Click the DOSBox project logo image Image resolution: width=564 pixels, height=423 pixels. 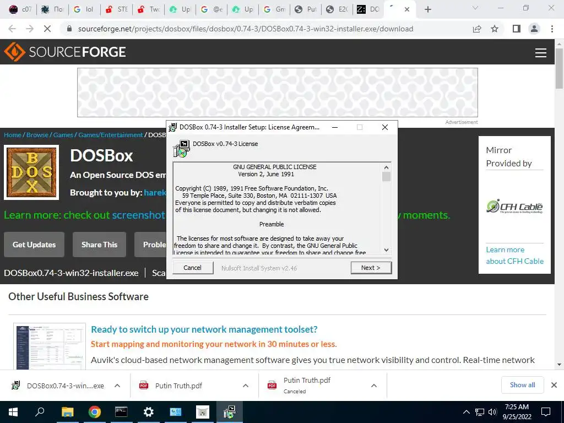[x=31, y=172]
